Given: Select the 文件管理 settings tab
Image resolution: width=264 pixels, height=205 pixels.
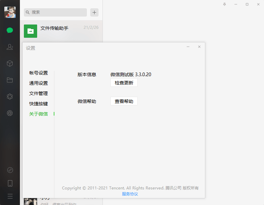Looking at the screenshot, I should (38, 93).
